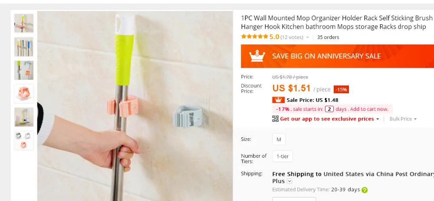Click the 35 orders link
Viewport: 434px width, 201px height.
point(328,37)
